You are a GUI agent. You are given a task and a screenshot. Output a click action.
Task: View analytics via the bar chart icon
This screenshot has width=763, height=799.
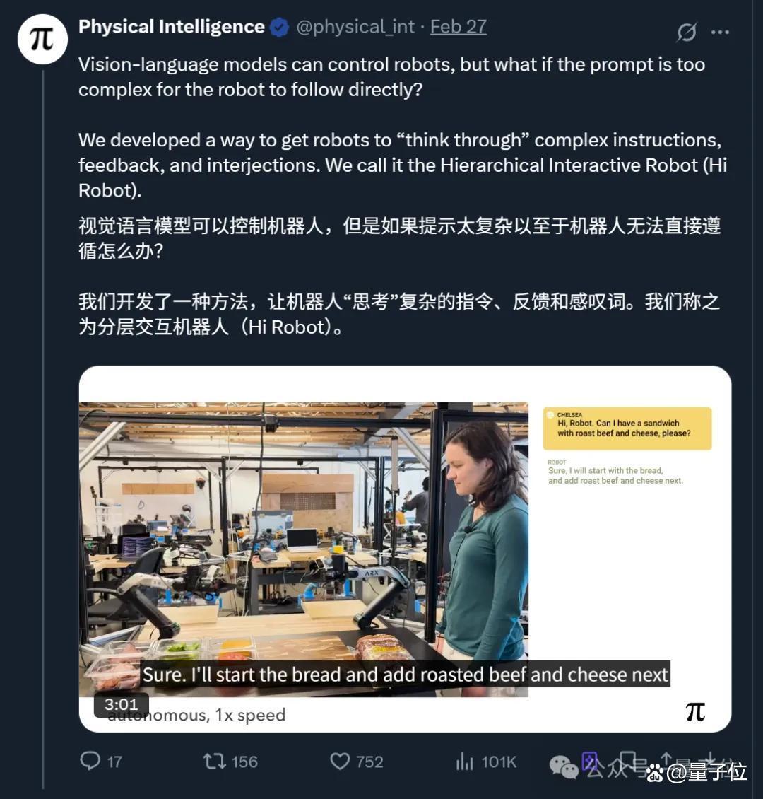tap(464, 762)
